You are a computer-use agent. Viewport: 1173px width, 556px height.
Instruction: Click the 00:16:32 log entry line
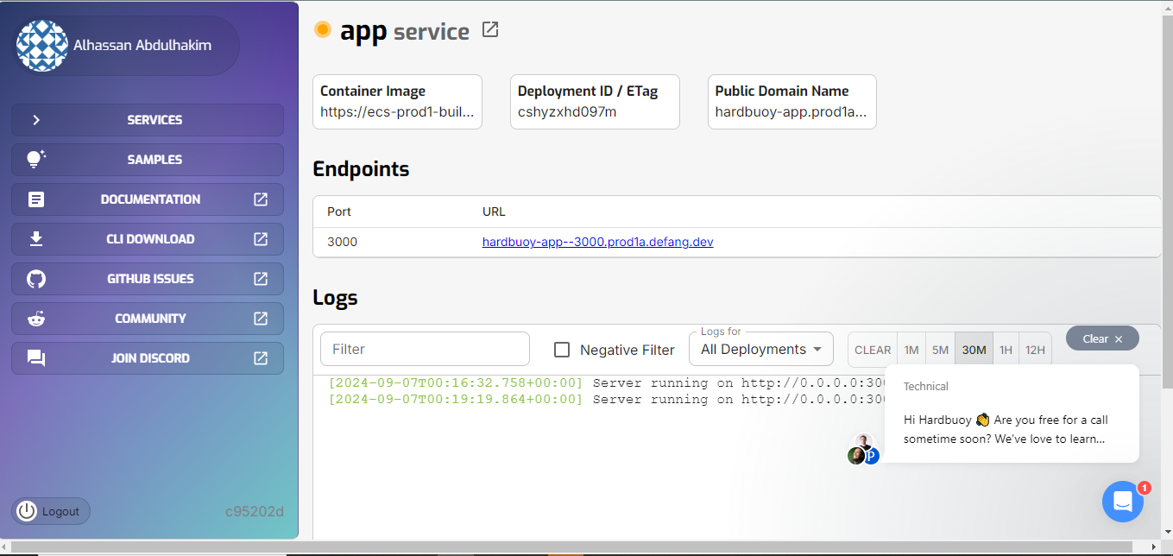tap(609, 382)
